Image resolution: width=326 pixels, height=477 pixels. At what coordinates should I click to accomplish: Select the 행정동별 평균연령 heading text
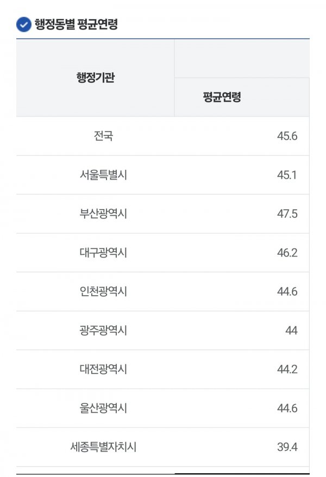(76, 24)
